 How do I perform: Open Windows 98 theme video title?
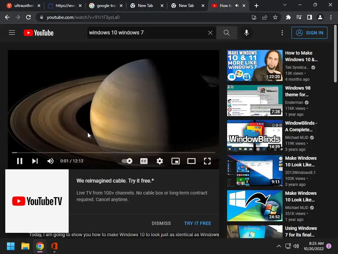pyautogui.click(x=298, y=91)
